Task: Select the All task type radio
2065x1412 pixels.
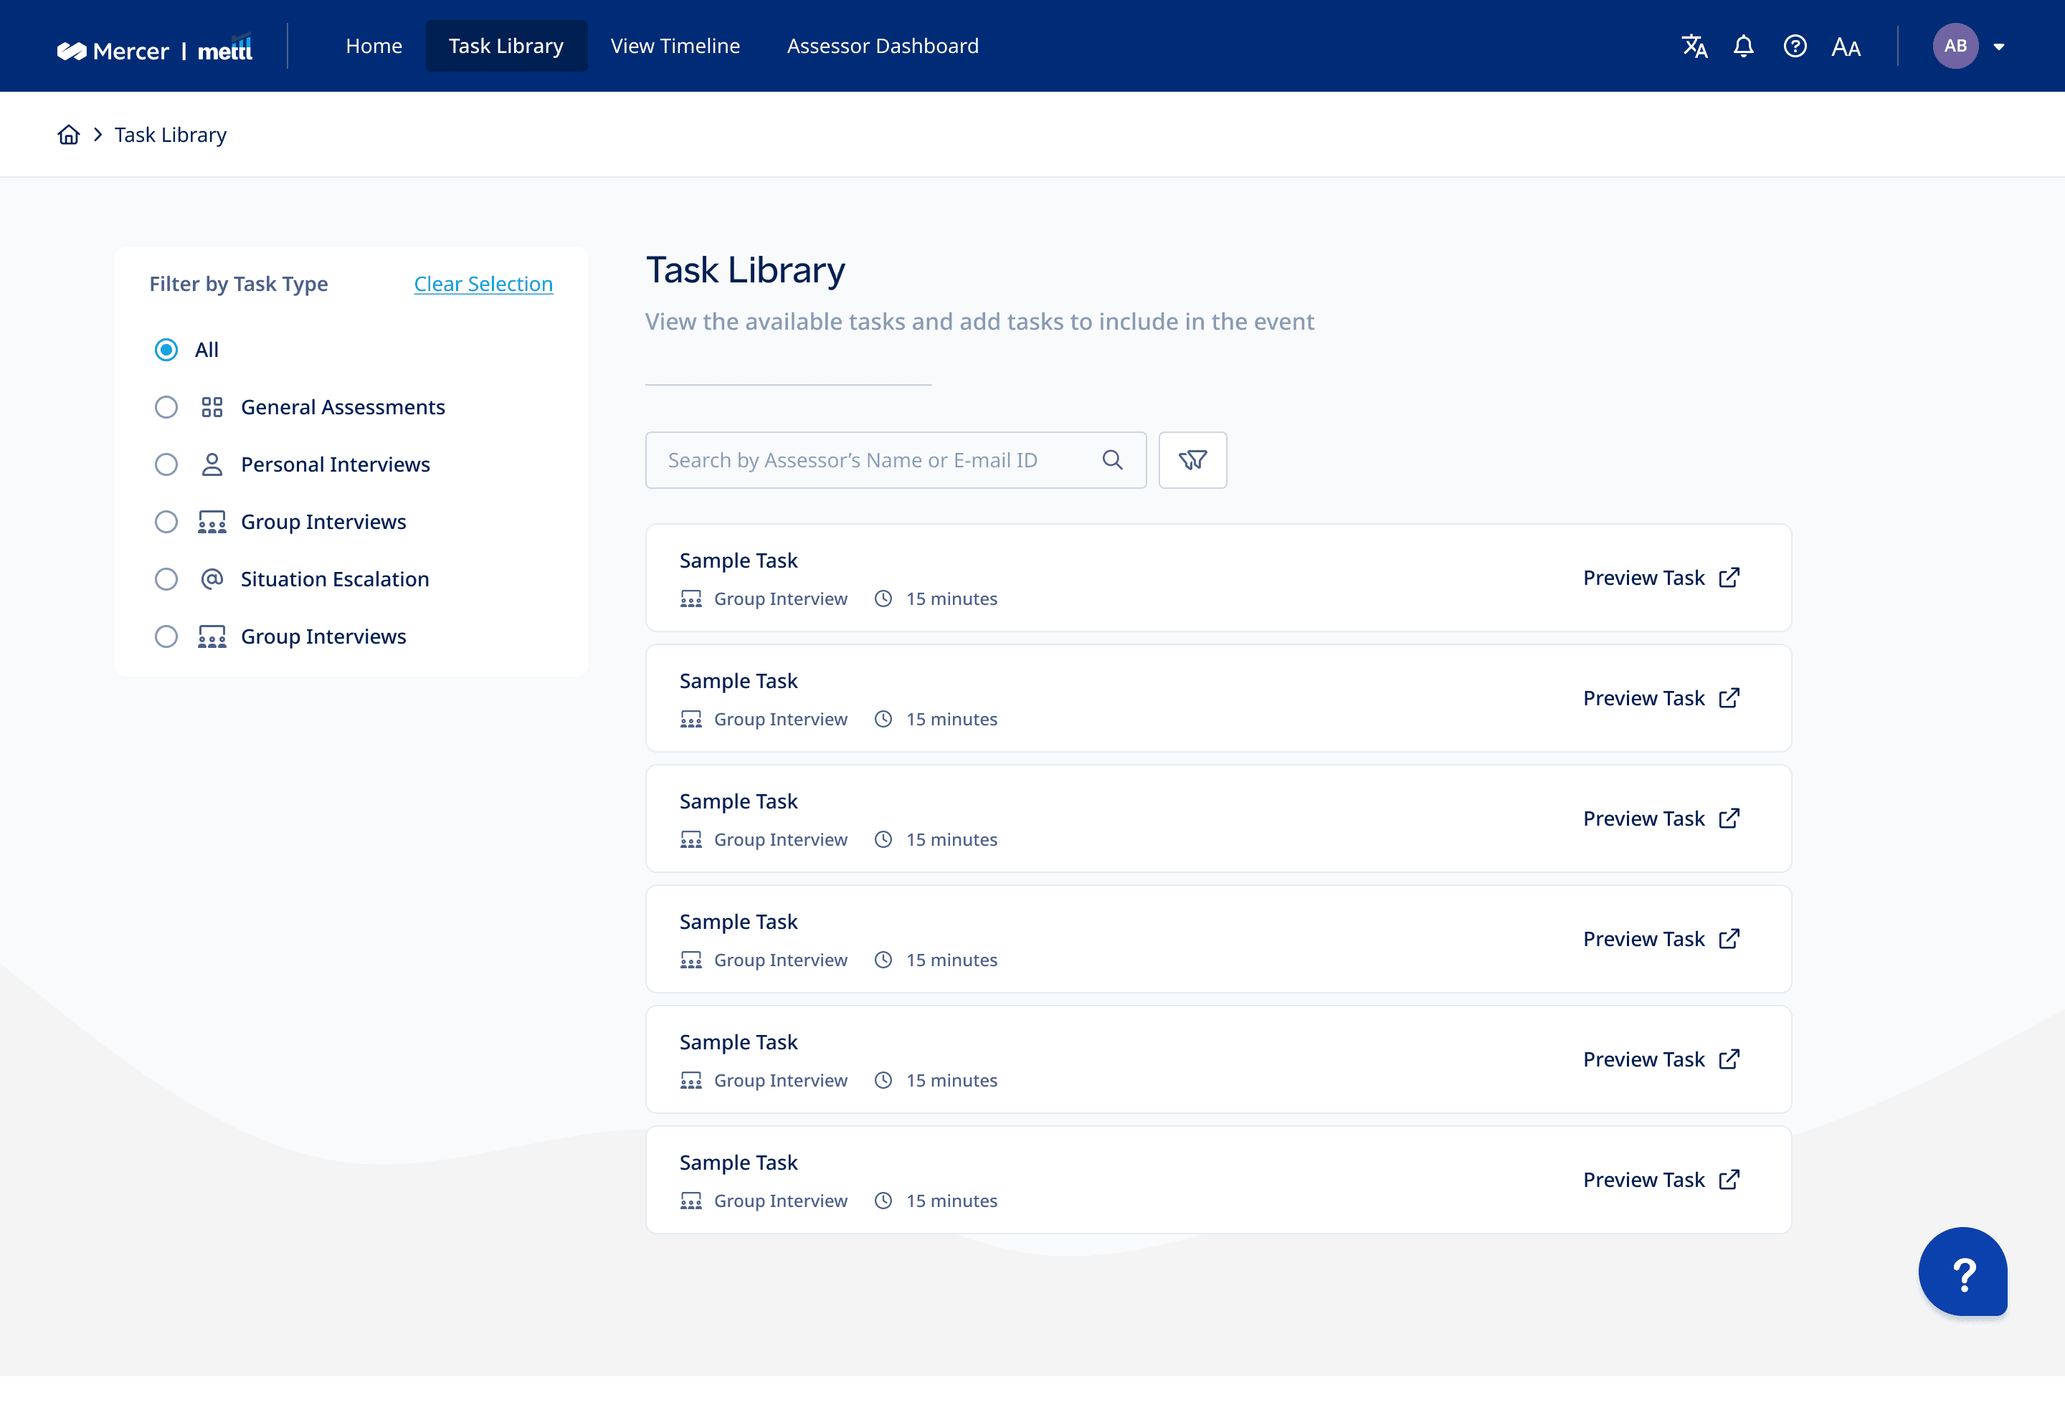Action: (x=166, y=350)
